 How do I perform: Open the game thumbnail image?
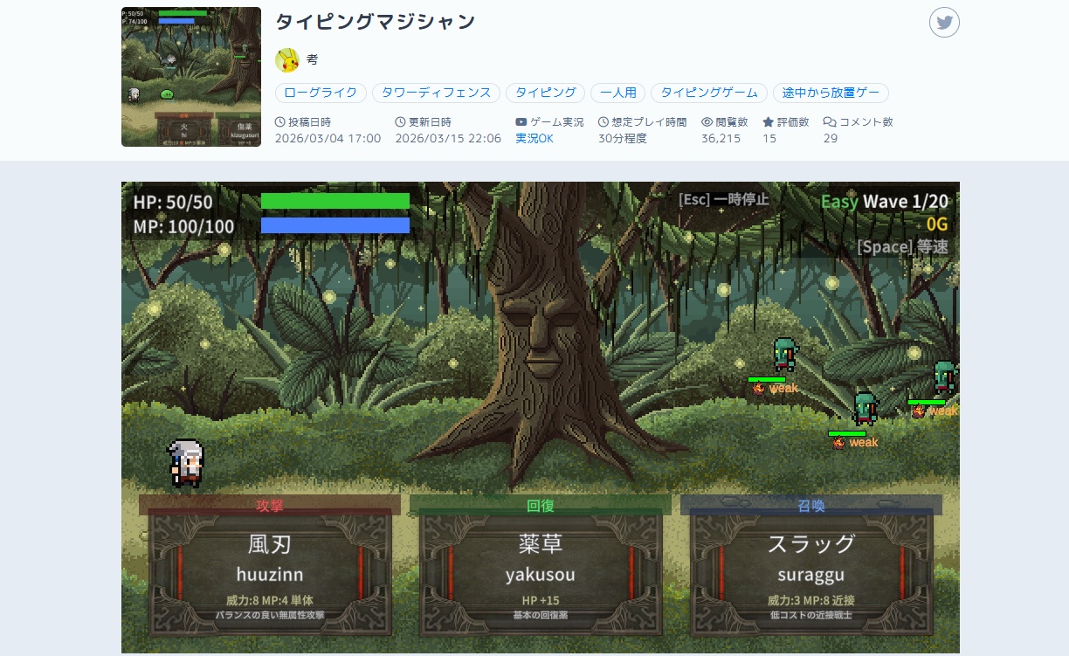tap(191, 77)
